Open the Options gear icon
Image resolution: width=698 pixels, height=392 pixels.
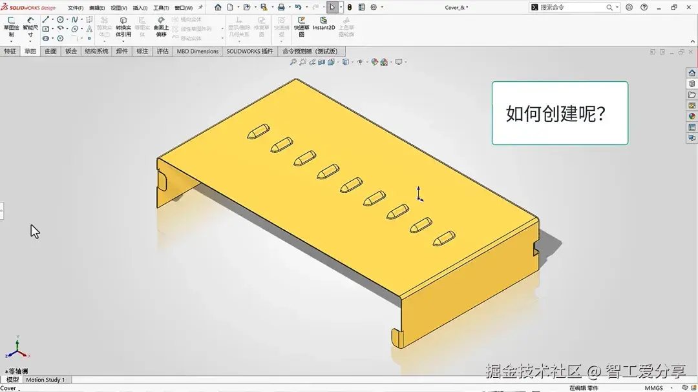374,7
